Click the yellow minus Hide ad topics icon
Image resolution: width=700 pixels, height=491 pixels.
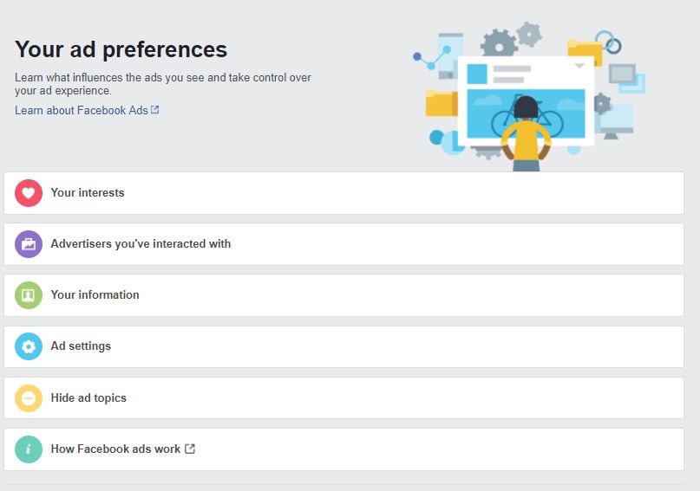pos(29,397)
